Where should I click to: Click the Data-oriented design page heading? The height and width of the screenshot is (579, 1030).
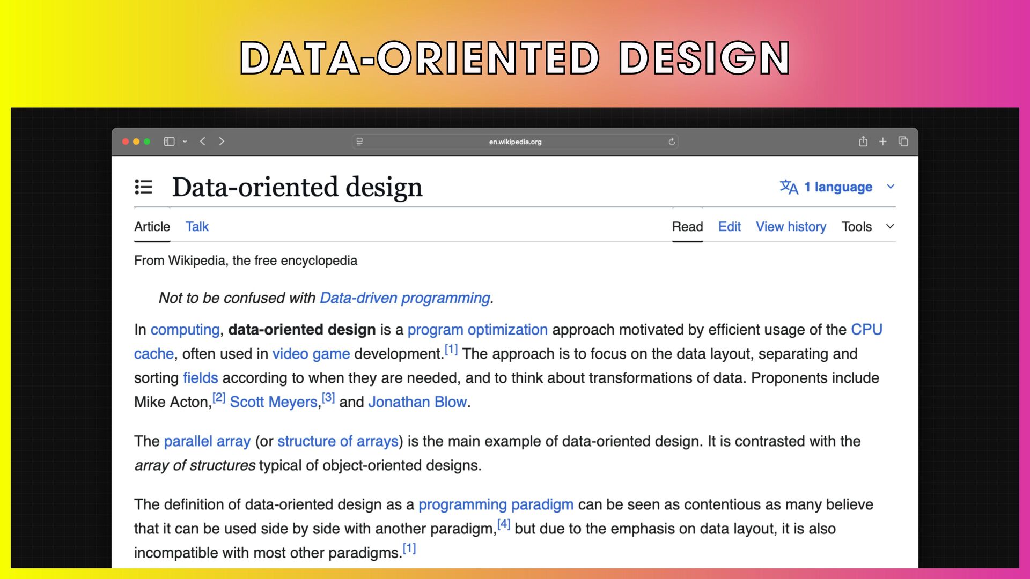(x=297, y=188)
